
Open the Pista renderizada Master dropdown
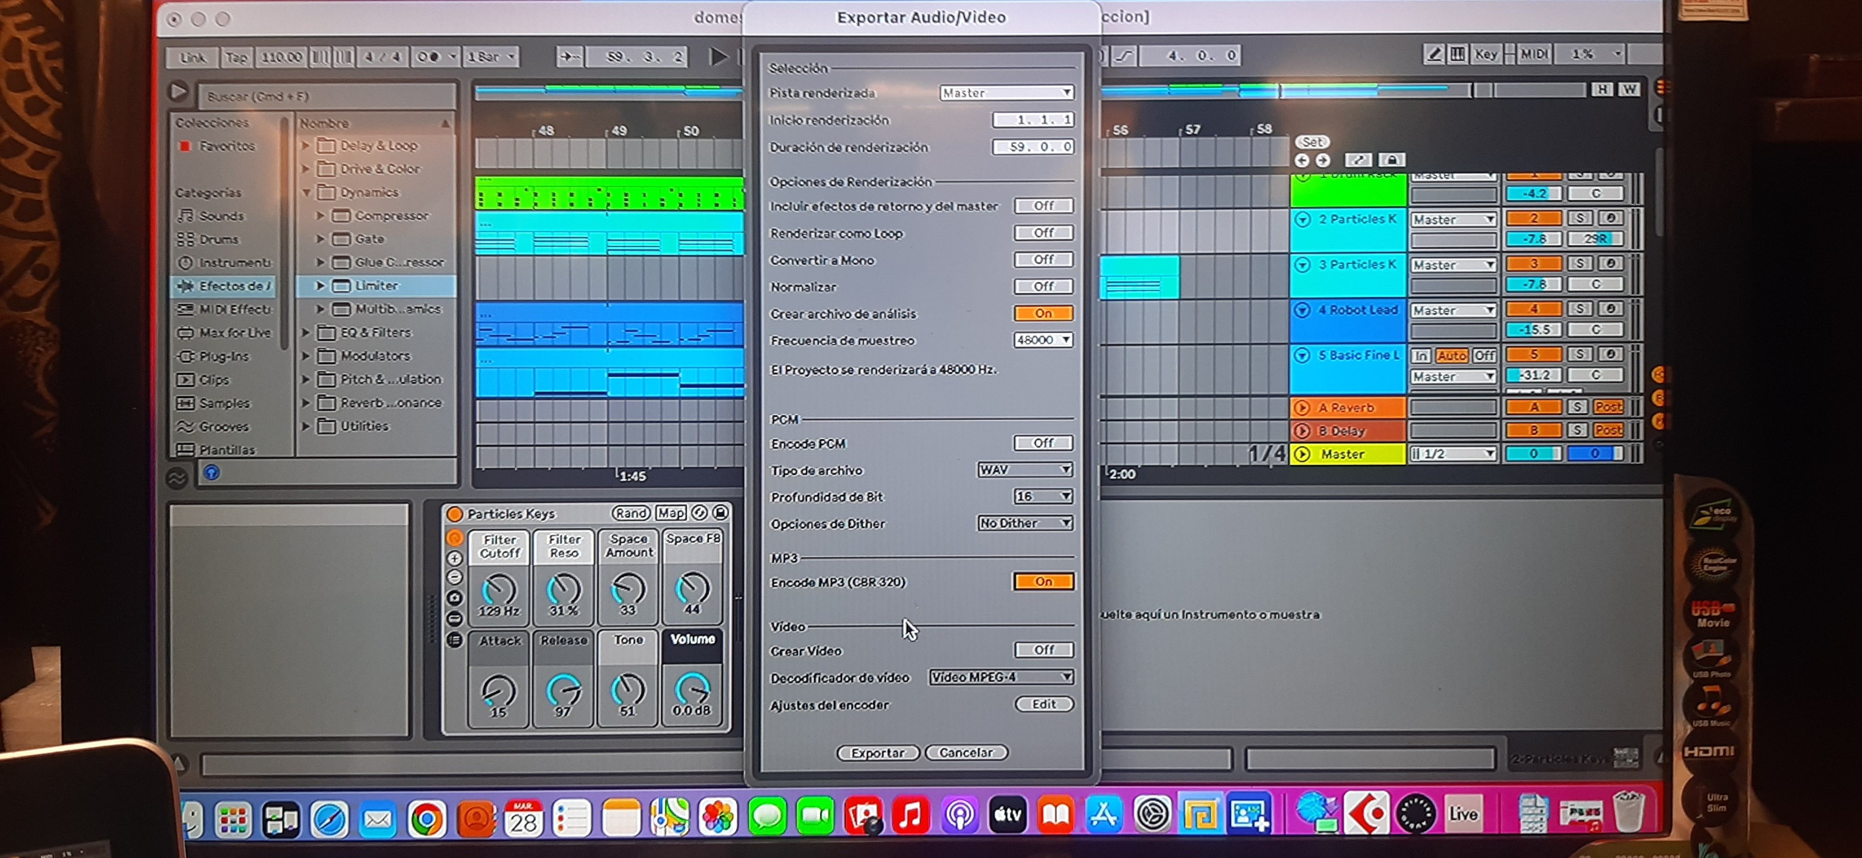point(1006,93)
